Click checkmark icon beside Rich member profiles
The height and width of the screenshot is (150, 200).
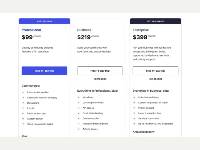(x=23, y=92)
